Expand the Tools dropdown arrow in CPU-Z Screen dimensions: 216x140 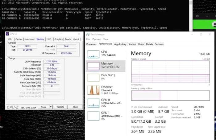pyautogui.click(x=51, y=107)
